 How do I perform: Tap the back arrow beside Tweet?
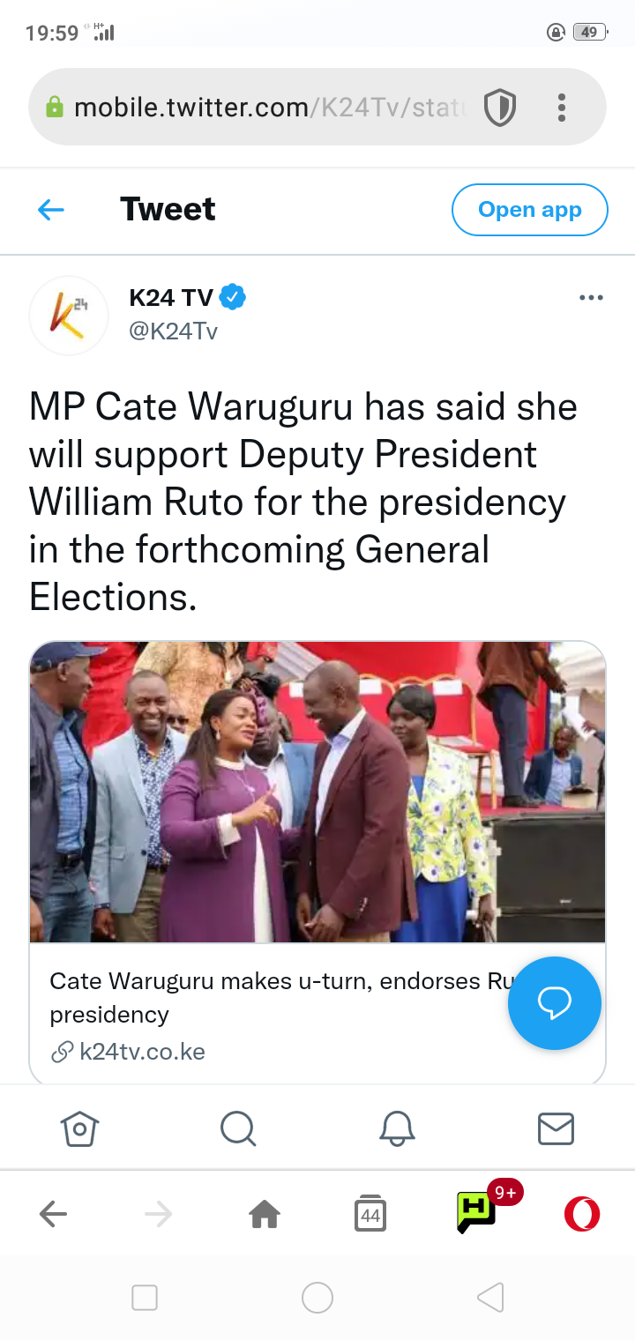tap(51, 210)
